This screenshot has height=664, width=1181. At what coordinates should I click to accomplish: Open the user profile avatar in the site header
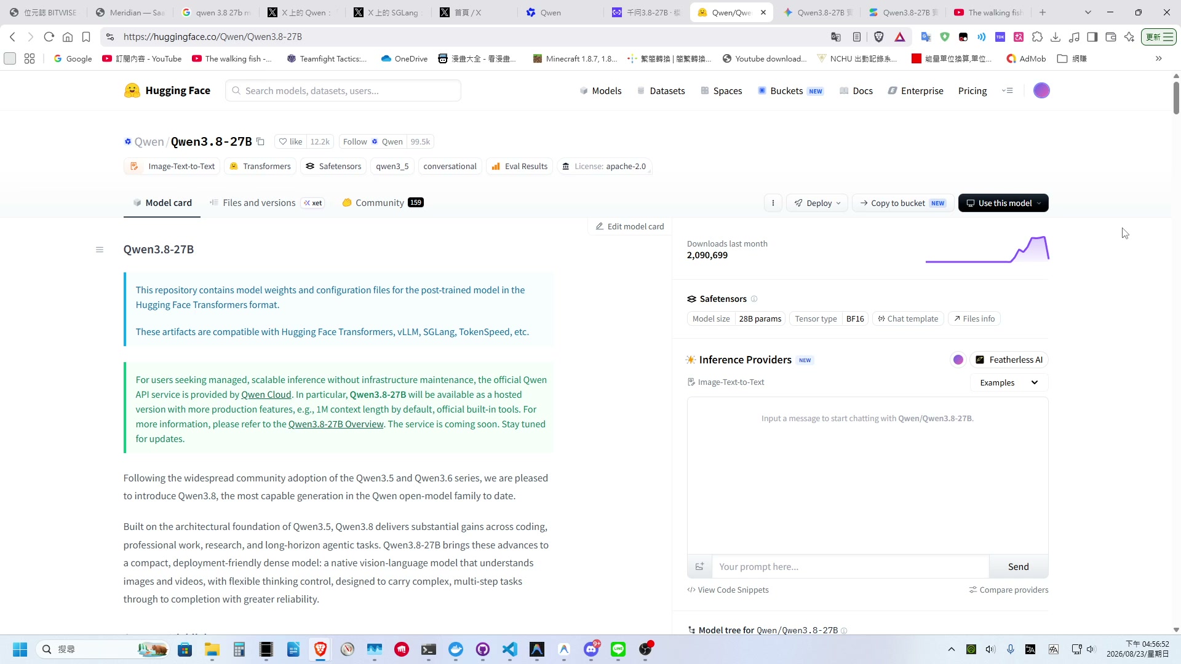1041,90
